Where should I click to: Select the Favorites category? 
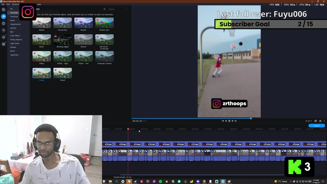coord(14,13)
